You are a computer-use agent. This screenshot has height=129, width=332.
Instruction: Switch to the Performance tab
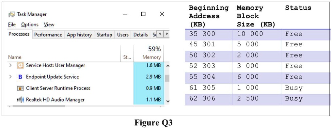click(48, 35)
